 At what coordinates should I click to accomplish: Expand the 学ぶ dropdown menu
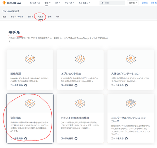point(48,3)
